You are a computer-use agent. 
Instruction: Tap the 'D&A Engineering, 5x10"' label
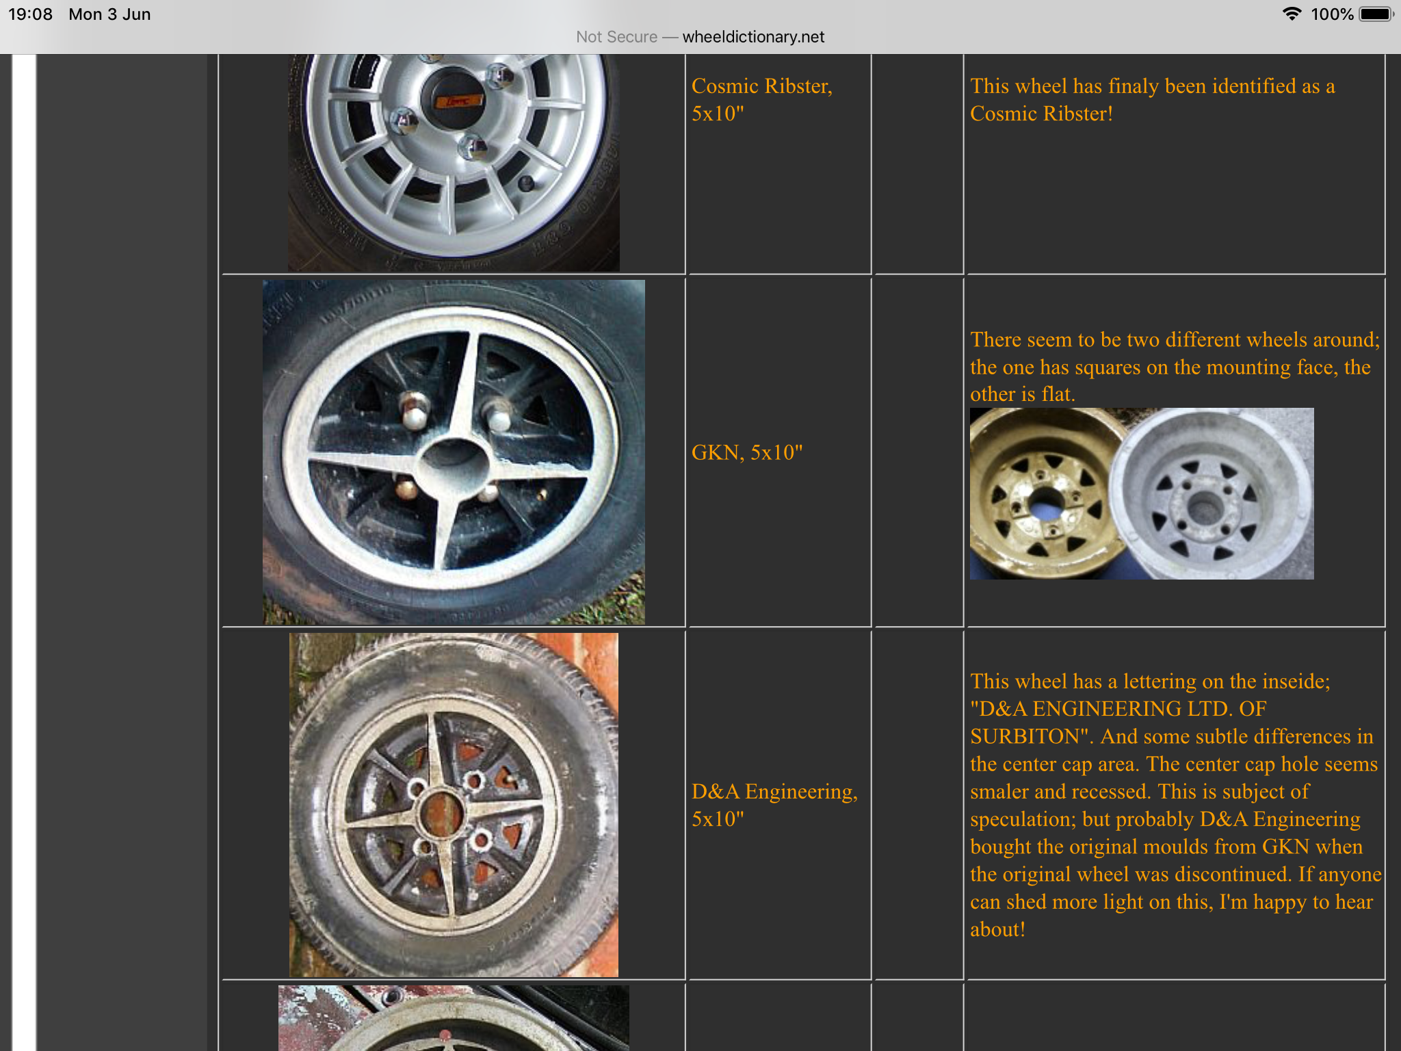coord(774,805)
